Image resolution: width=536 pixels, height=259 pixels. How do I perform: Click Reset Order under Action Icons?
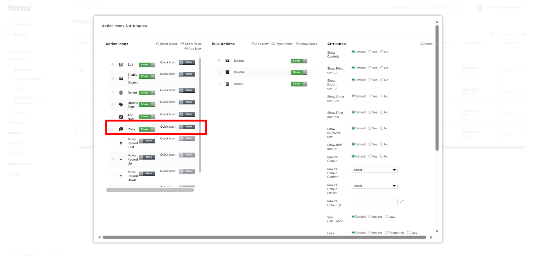click(166, 44)
